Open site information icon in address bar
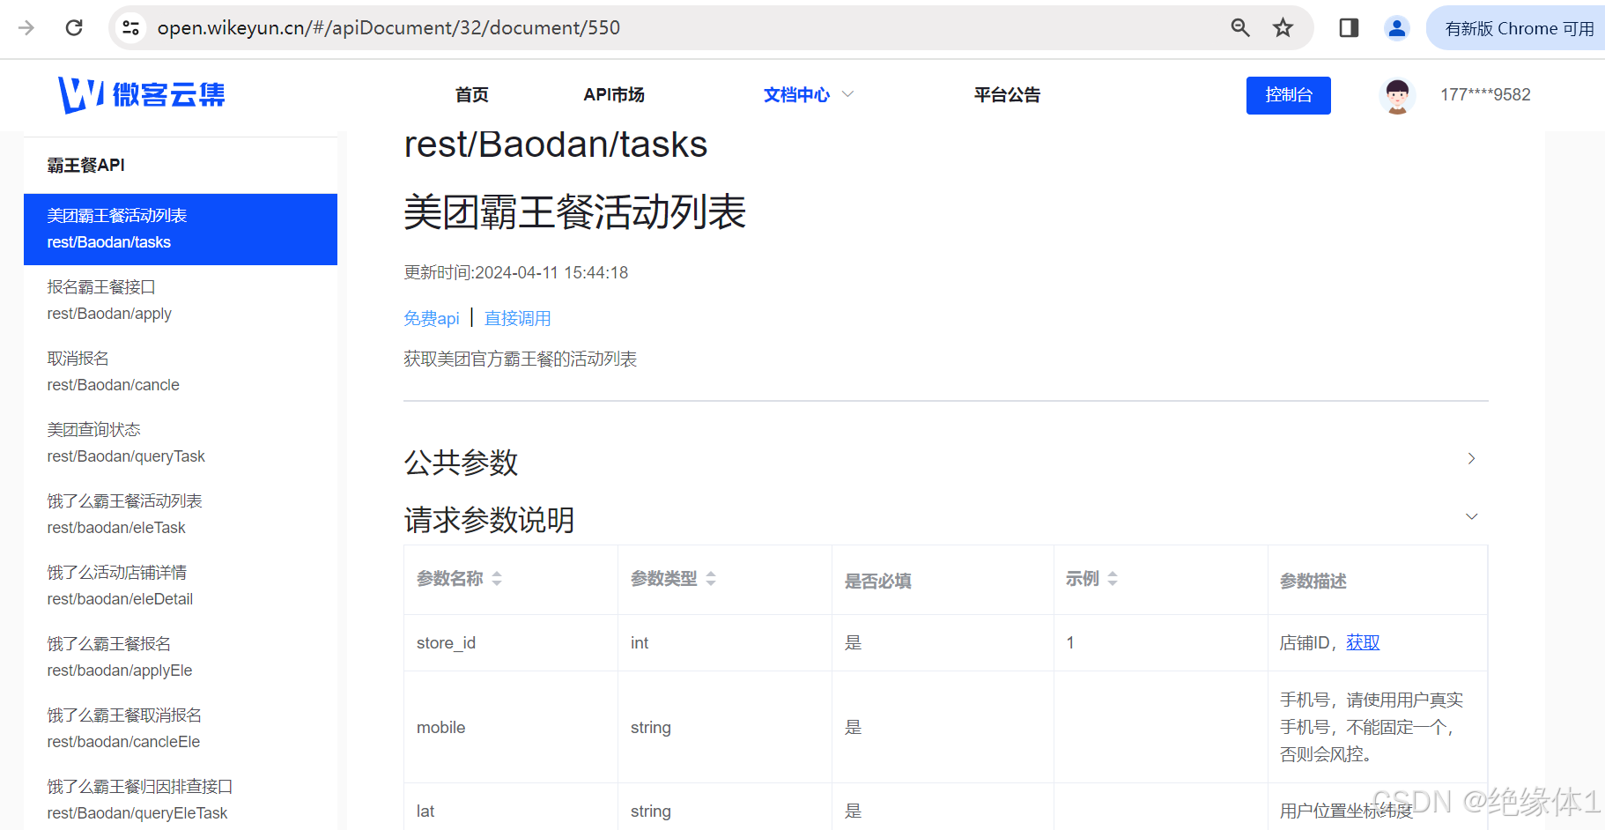This screenshot has height=830, width=1605. tap(130, 27)
